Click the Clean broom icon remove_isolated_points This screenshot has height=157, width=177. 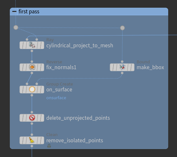point(32,140)
